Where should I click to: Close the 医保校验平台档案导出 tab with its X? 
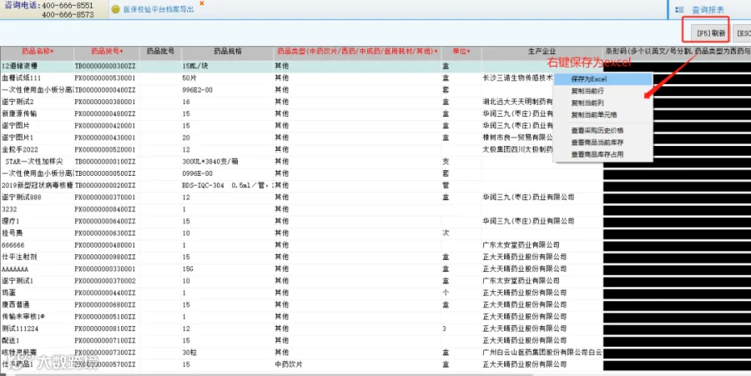(202, 3)
